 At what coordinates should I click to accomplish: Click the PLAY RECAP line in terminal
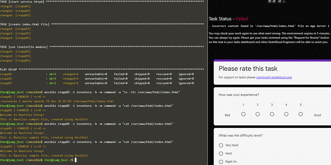(x=97, y=70)
